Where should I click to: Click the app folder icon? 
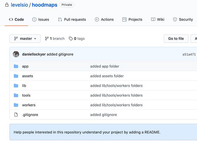coord(16,66)
